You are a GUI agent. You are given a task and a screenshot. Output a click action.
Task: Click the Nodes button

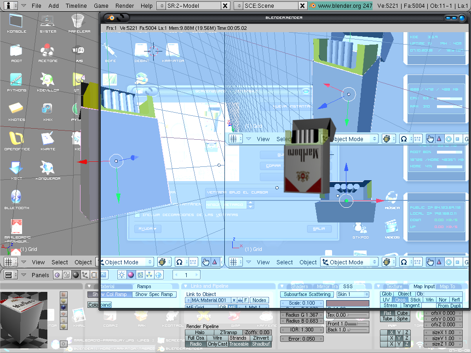[259, 300]
